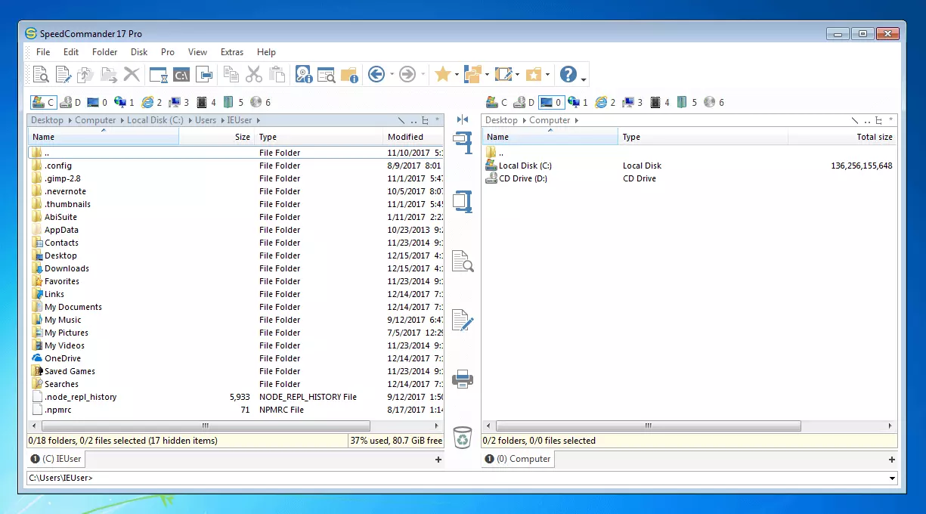Add new tab in left panel
The width and height of the screenshot is (926, 514).
(x=438, y=460)
